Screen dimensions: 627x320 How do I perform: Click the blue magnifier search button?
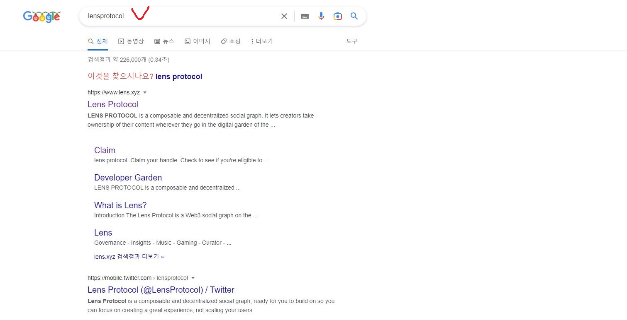pos(354,16)
